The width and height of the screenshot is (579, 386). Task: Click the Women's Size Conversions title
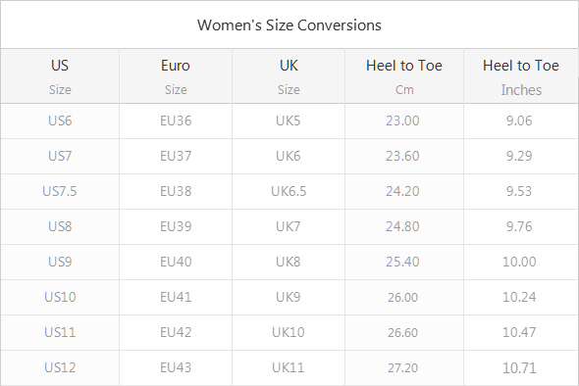point(289,25)
